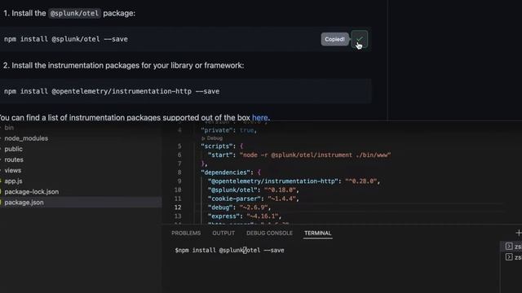Open the package.json file in explorer
The height and width of the screenshot is (293, 522).
tap(24, 203)
